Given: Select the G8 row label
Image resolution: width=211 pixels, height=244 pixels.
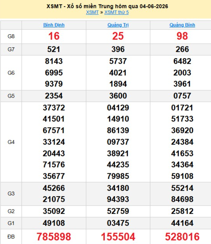Looking at the screenshot, I should tap(11, 36).
